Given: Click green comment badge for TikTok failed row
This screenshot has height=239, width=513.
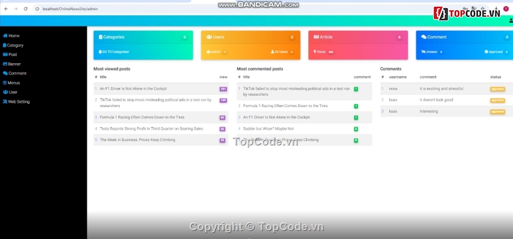Looking at the screenshot, I should 356,89.
